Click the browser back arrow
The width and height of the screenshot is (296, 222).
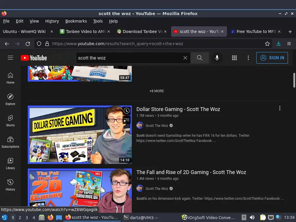[7, 44]
